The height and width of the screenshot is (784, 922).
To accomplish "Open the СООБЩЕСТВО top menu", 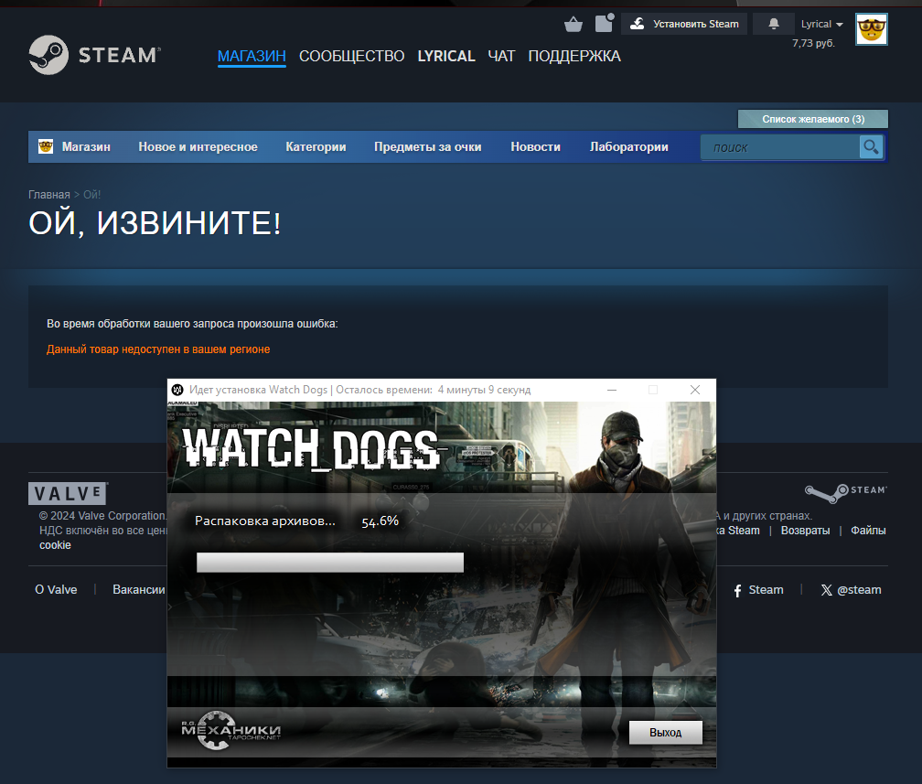I will coord(351,56).
